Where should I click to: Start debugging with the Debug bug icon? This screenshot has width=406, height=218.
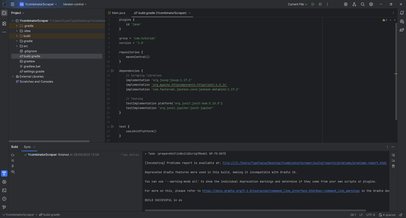pos(320,4)
